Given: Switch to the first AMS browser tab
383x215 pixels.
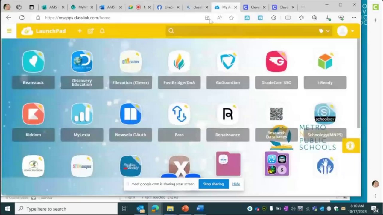Looking at the screenshot, I should pos(53,7).
